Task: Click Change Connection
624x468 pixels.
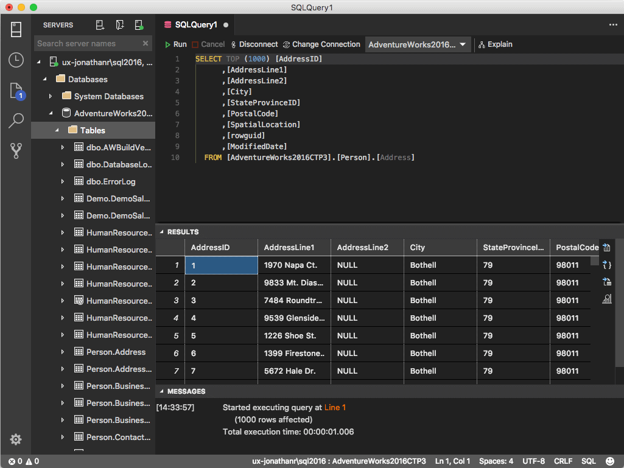Action: 321,44
